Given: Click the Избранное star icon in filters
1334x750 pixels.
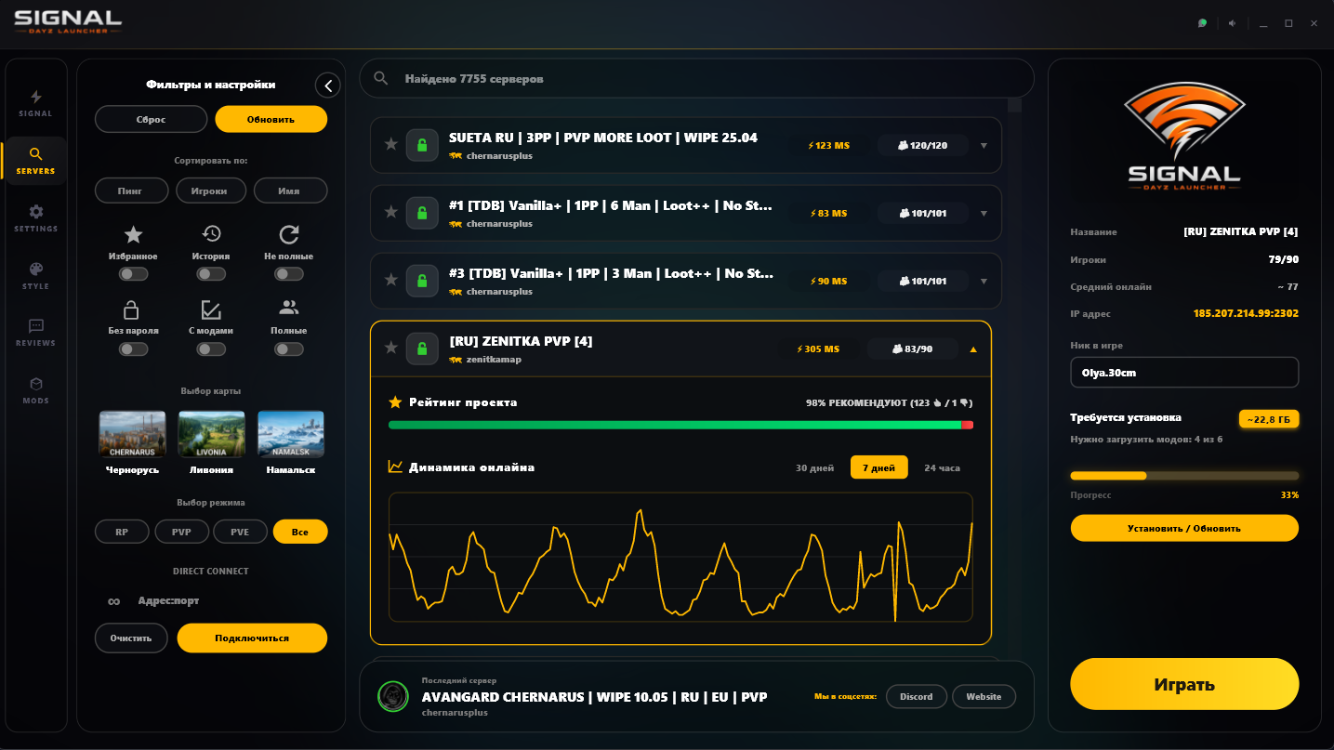Looking at the screenshot, I should tap(133, 234).
